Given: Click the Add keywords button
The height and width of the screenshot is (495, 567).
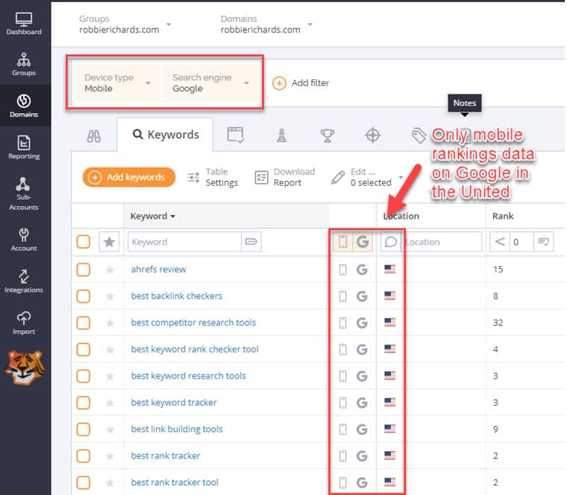Looking at the screenshot, I should click(128, 178).
